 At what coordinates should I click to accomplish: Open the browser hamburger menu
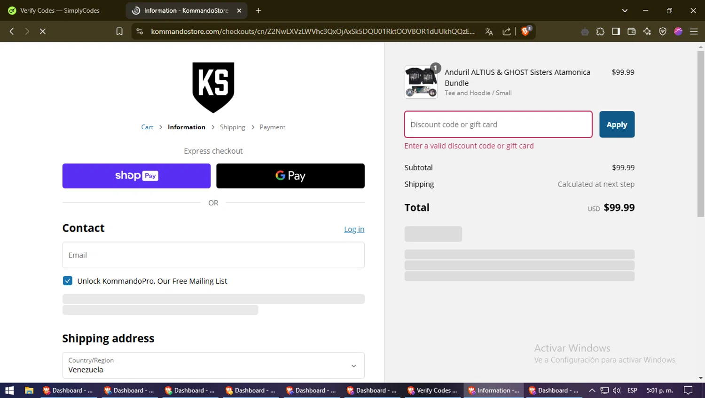pyautogui.click(x=694, y=31)
